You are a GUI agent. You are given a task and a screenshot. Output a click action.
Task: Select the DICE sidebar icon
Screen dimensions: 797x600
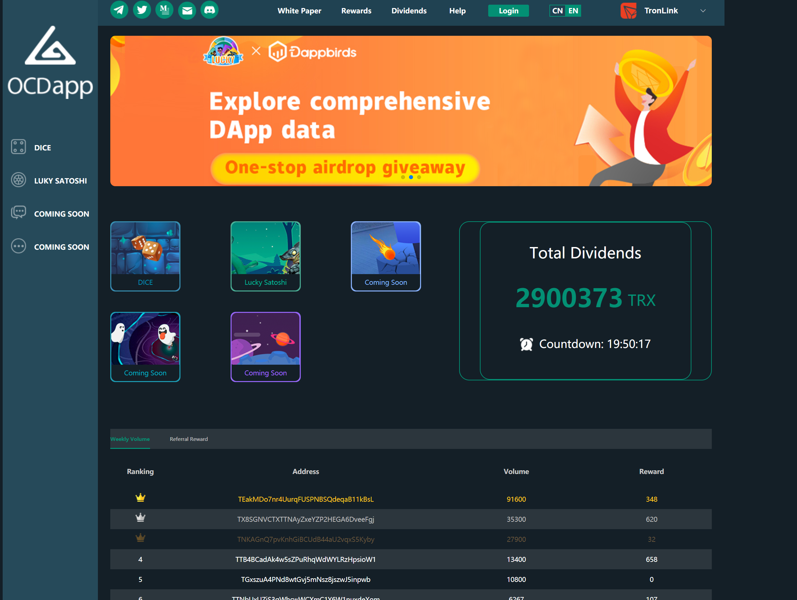(18, 147)
